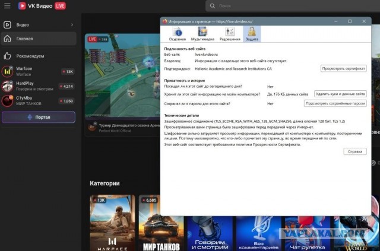The width and height of the screenshot is (380, 251).
Task: Click the live.vkvideo.ru website value
Action: click(206, 55)
